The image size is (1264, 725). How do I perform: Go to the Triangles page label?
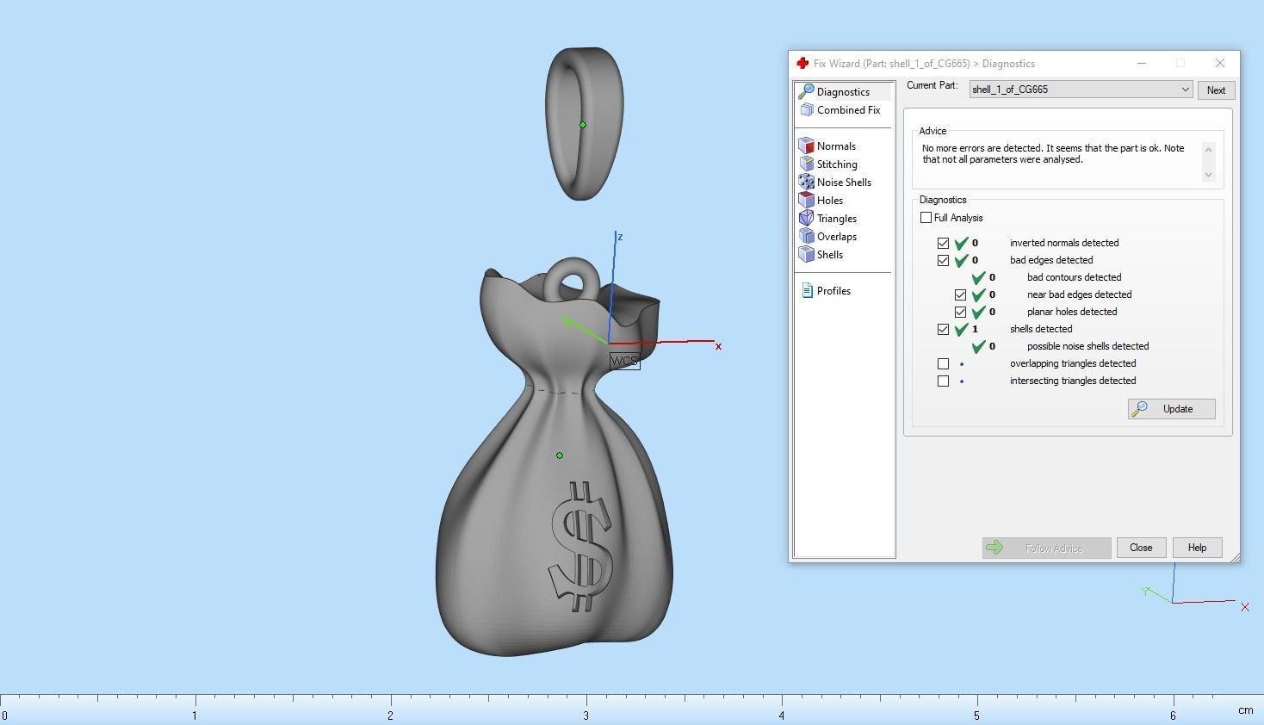coord(837,219)
